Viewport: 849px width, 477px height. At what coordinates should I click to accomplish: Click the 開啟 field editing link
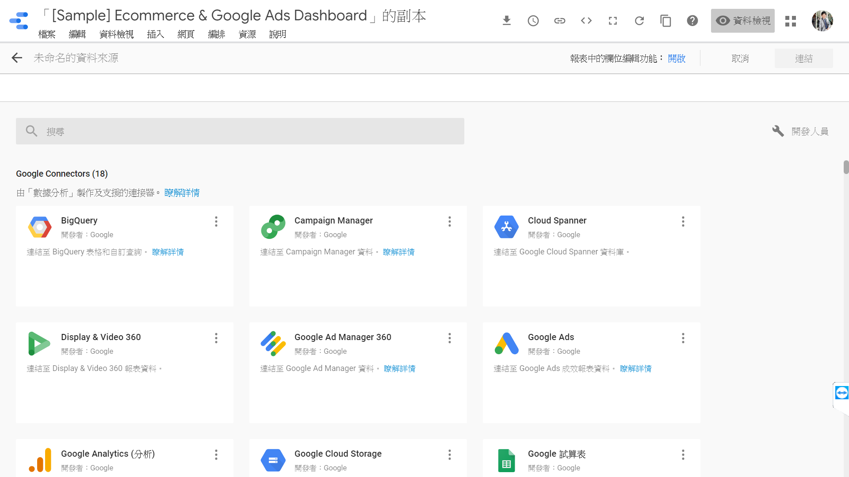click(x=677, y=58)
